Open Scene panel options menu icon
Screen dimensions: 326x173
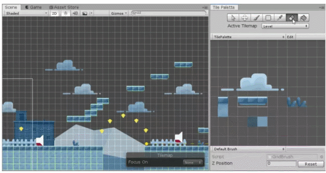[205, 8]
